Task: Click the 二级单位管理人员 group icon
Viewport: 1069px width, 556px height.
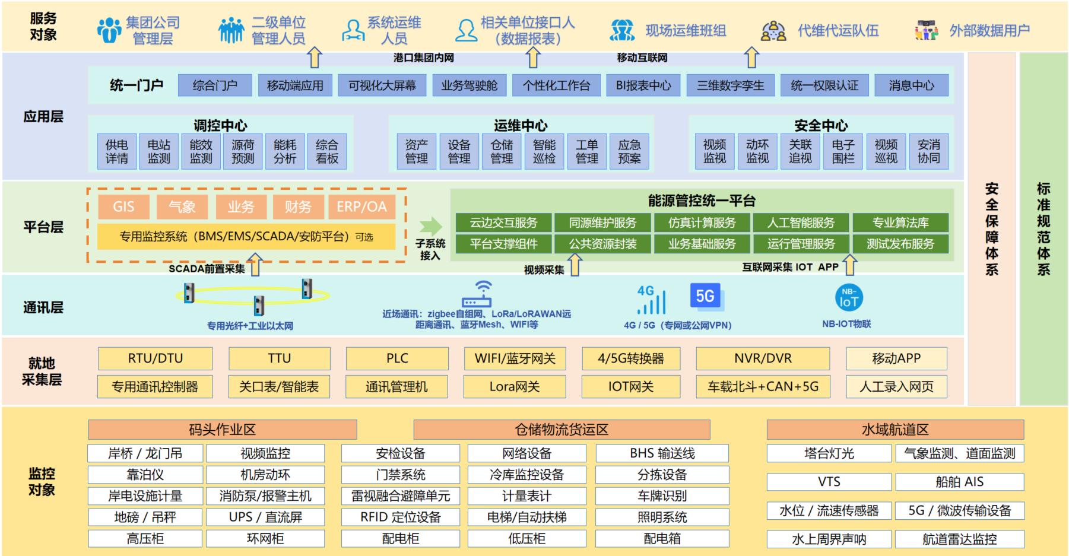Action: point(231,30)
